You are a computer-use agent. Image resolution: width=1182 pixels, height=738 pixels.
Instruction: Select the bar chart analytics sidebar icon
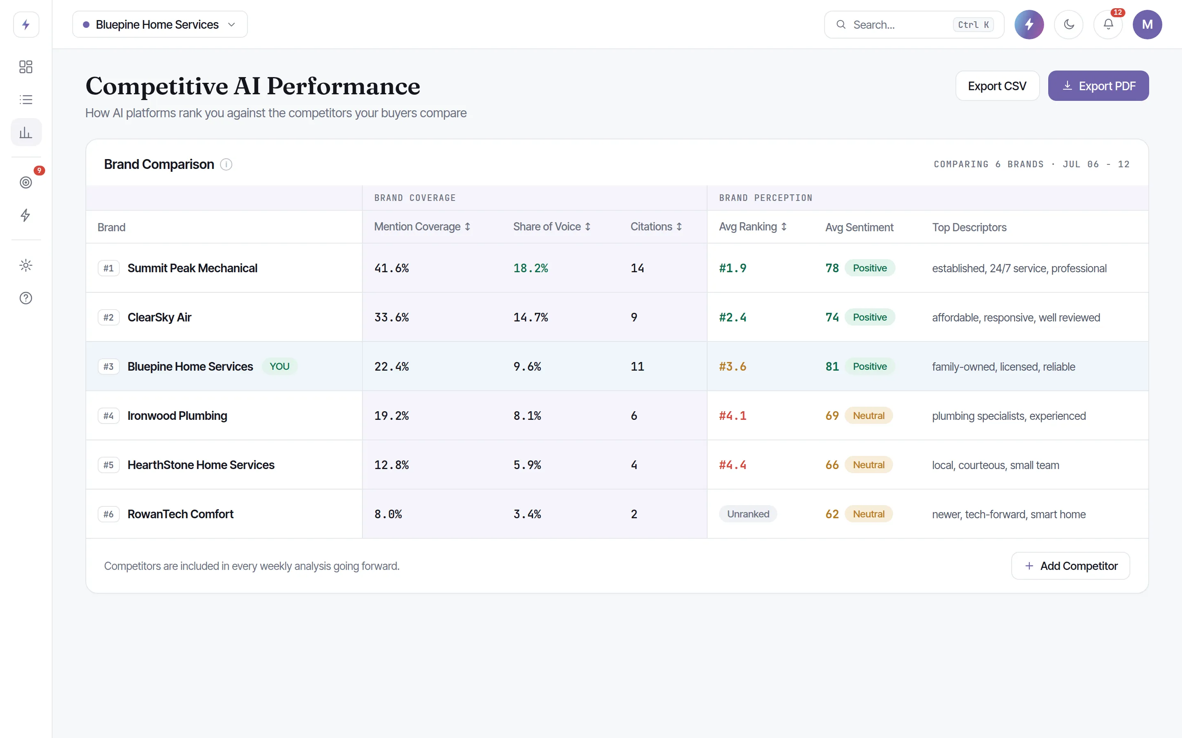[x=26, y=132]
